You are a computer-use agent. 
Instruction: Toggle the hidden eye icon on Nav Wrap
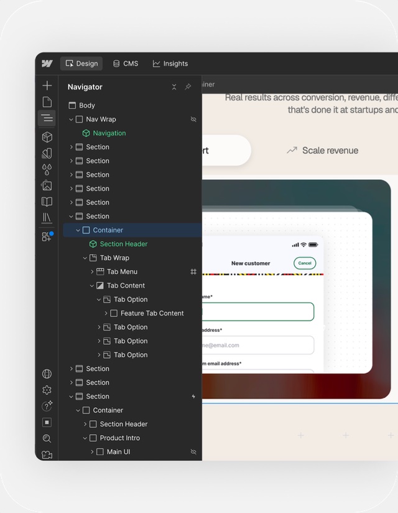[x=193, y=120]
